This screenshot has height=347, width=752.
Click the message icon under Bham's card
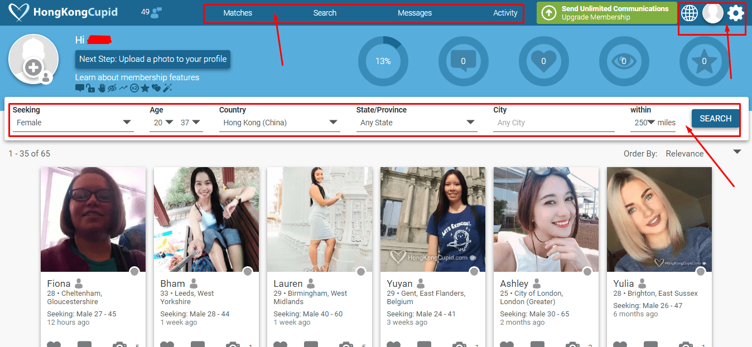coord(197,344)
